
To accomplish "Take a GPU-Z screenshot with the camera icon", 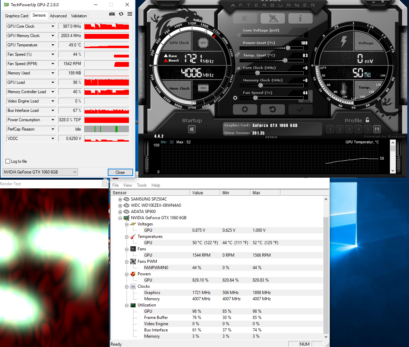I will click(x=112, y=14).
